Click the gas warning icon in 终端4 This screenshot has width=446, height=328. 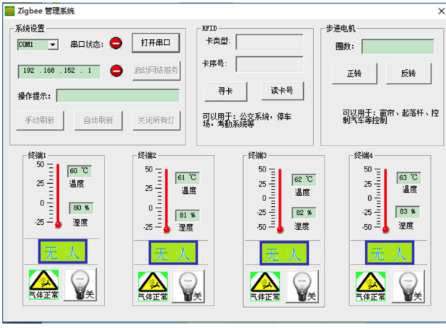[x=370, y=285]
